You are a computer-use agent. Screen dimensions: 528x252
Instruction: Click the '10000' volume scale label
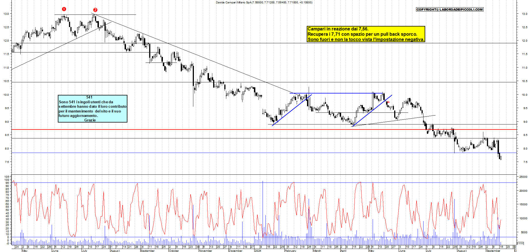tap(523, 219)
